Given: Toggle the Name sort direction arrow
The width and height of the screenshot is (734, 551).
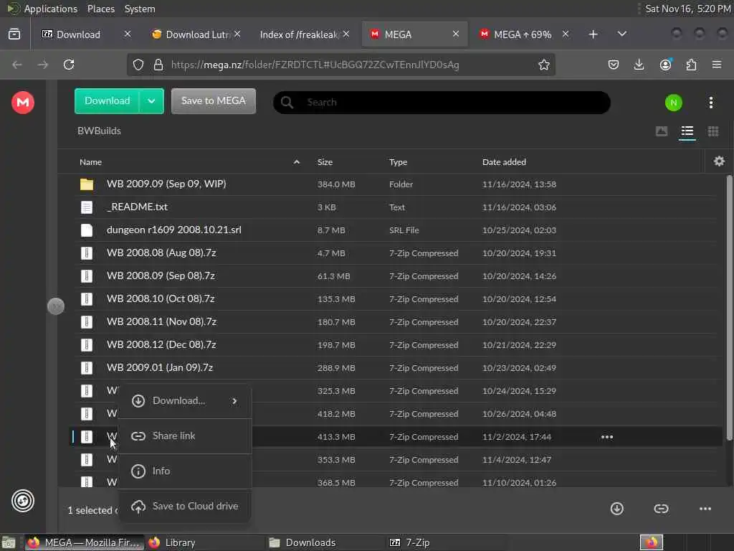Looking at the screenshot, I should pyautogui.click(x=296, y=162).
